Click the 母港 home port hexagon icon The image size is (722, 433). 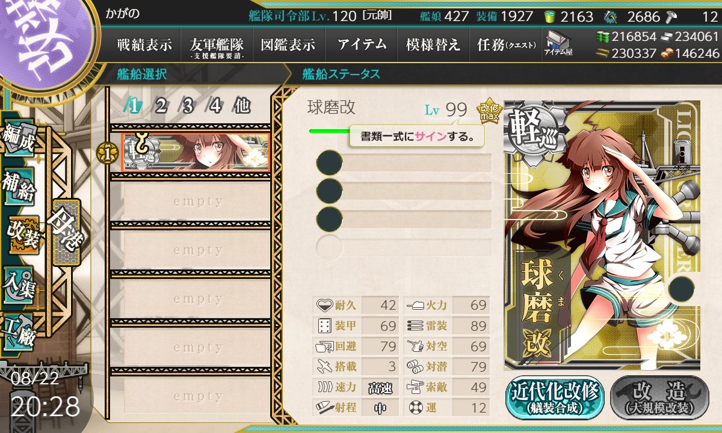click(x=65, y=231)
